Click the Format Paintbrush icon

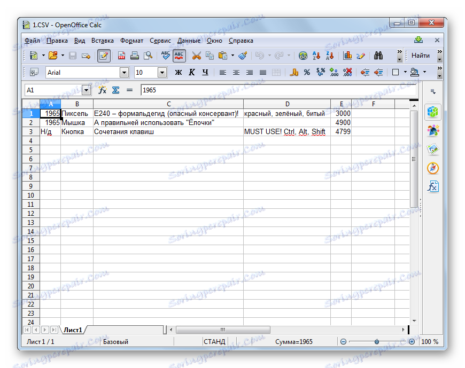point(243,56)
